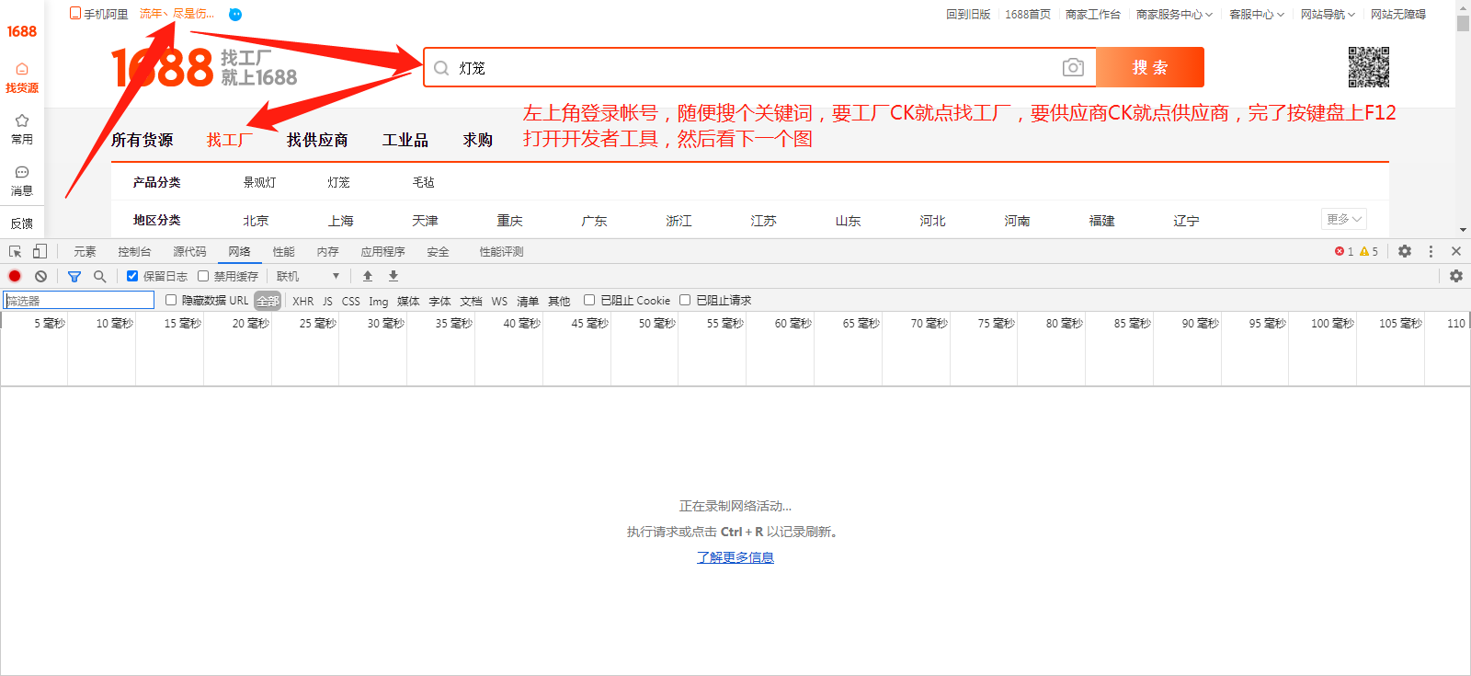Click the yellow warning count indicator

coord(1369,251)
